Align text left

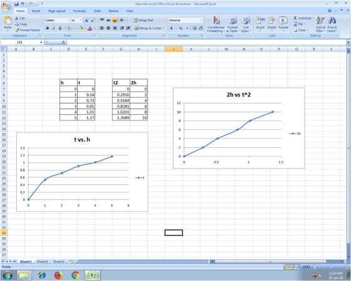tap(102, 28)
